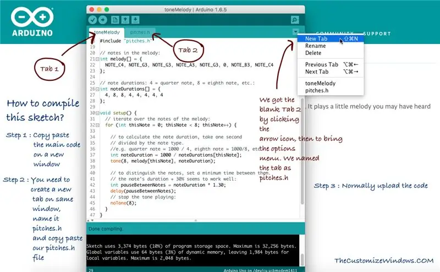Open the tab options dropdown arrow
Viewport: 440px width, 272px height.
295,32
